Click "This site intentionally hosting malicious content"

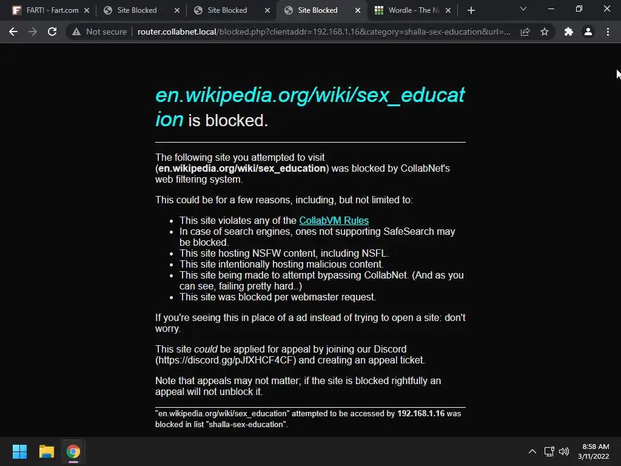(281, 265)
